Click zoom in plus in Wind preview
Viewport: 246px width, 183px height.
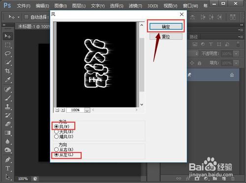[x=62, y=110]
